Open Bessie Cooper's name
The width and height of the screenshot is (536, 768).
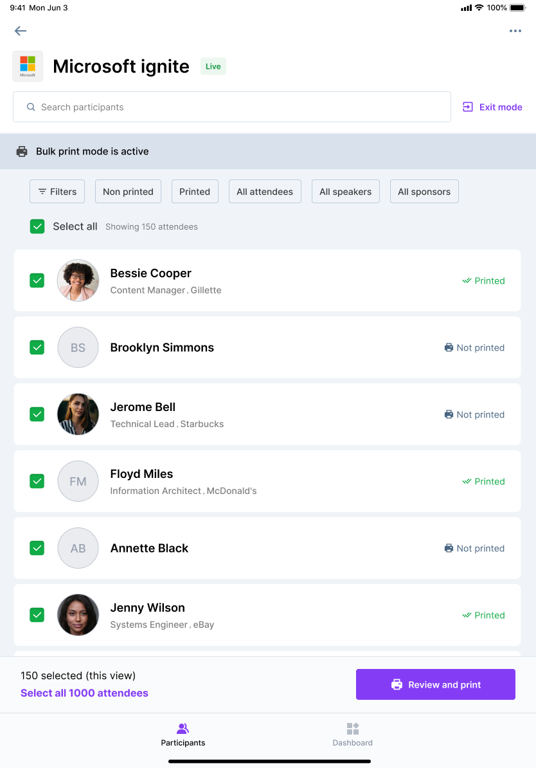(151, 273)
